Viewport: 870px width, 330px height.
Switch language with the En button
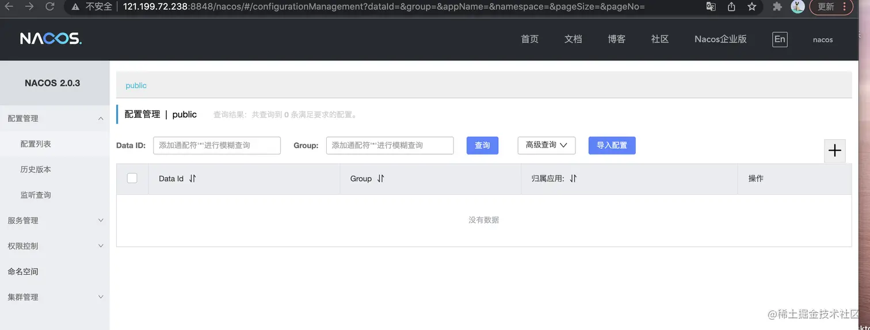[x=780, y=39]
